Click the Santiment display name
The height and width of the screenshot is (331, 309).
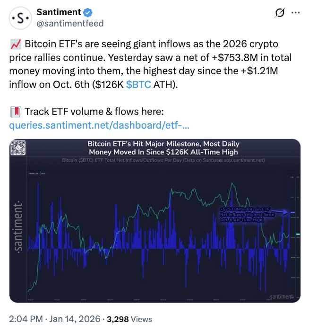click(x=58, y=13)
